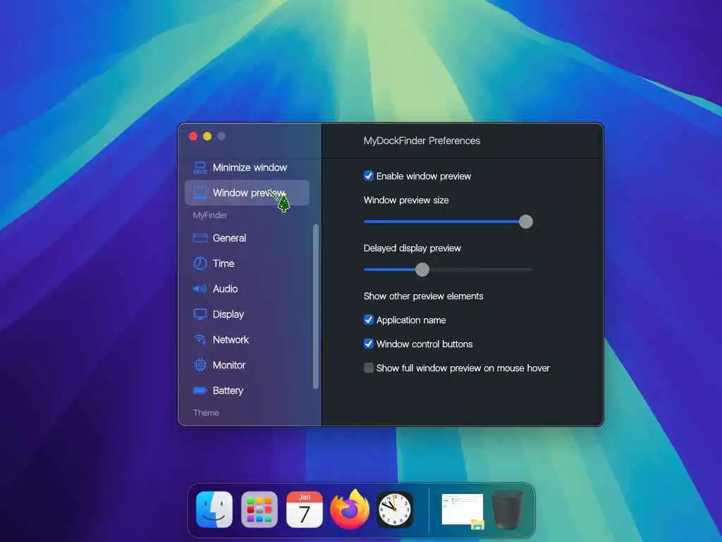Open the Monitor settings label
This screenshot has width=722, height=542.
(x=229, y=365)
